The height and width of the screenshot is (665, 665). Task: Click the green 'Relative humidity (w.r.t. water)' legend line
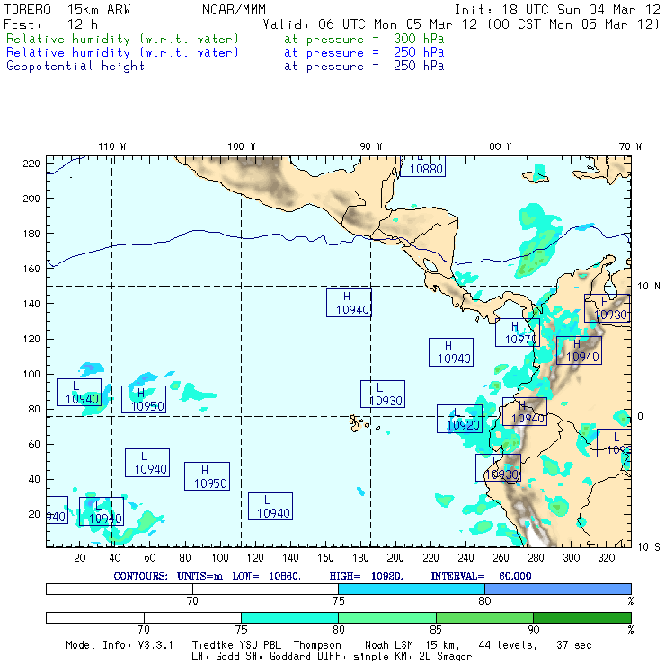coord(122,39)
